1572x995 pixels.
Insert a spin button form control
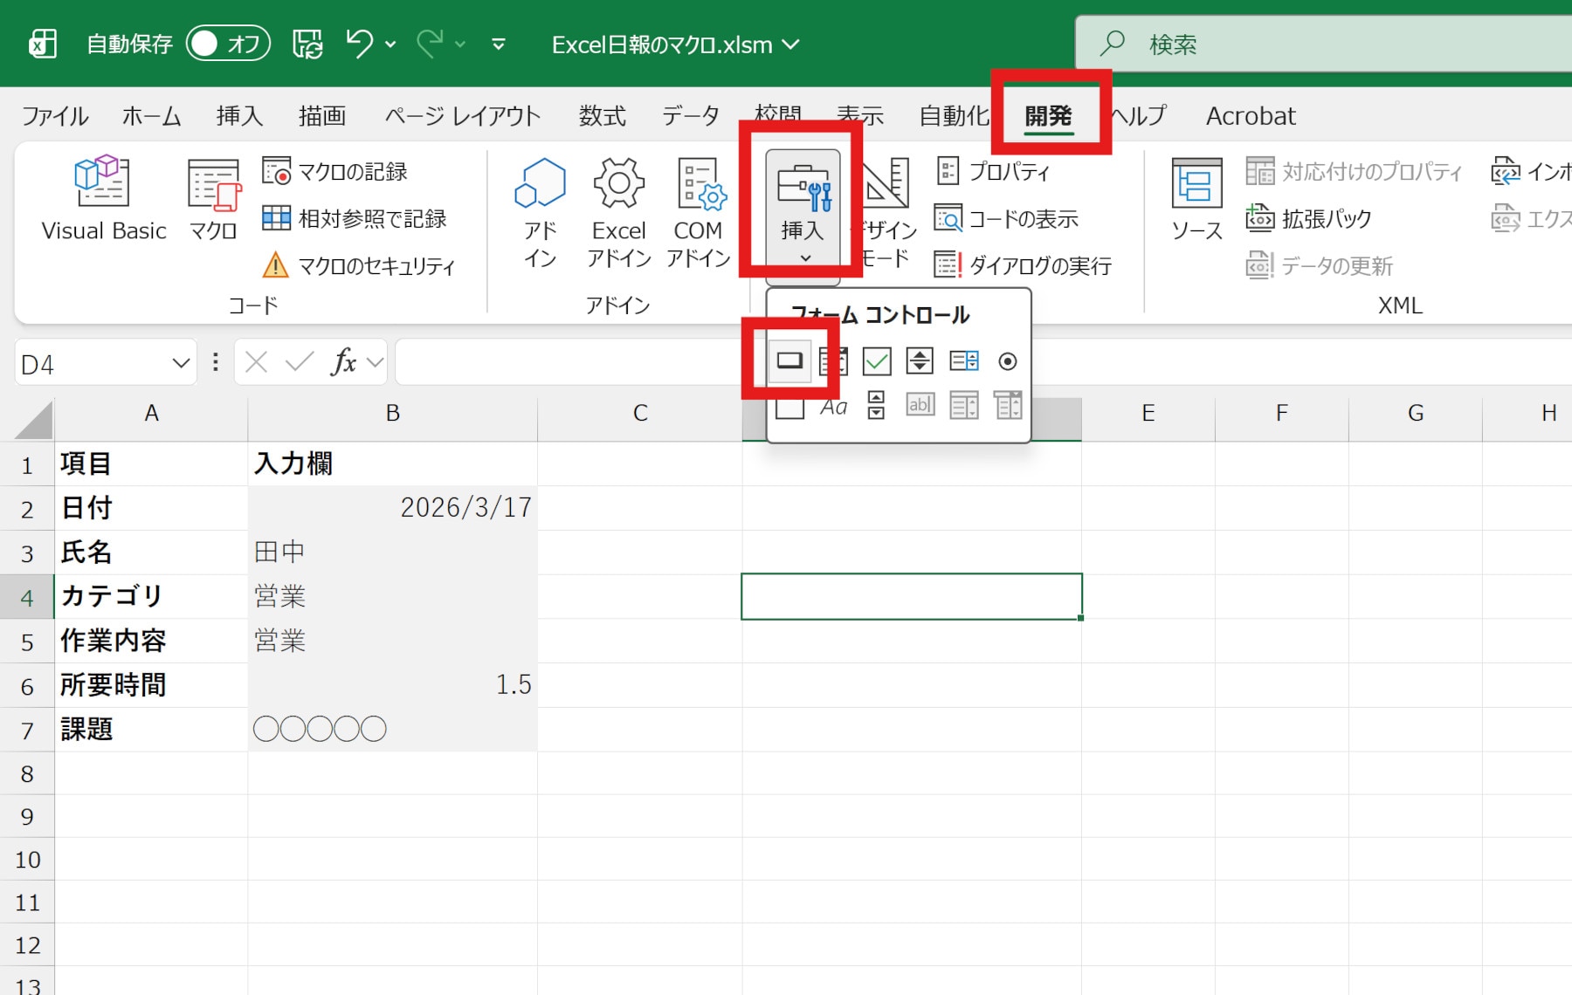(920, 360)
